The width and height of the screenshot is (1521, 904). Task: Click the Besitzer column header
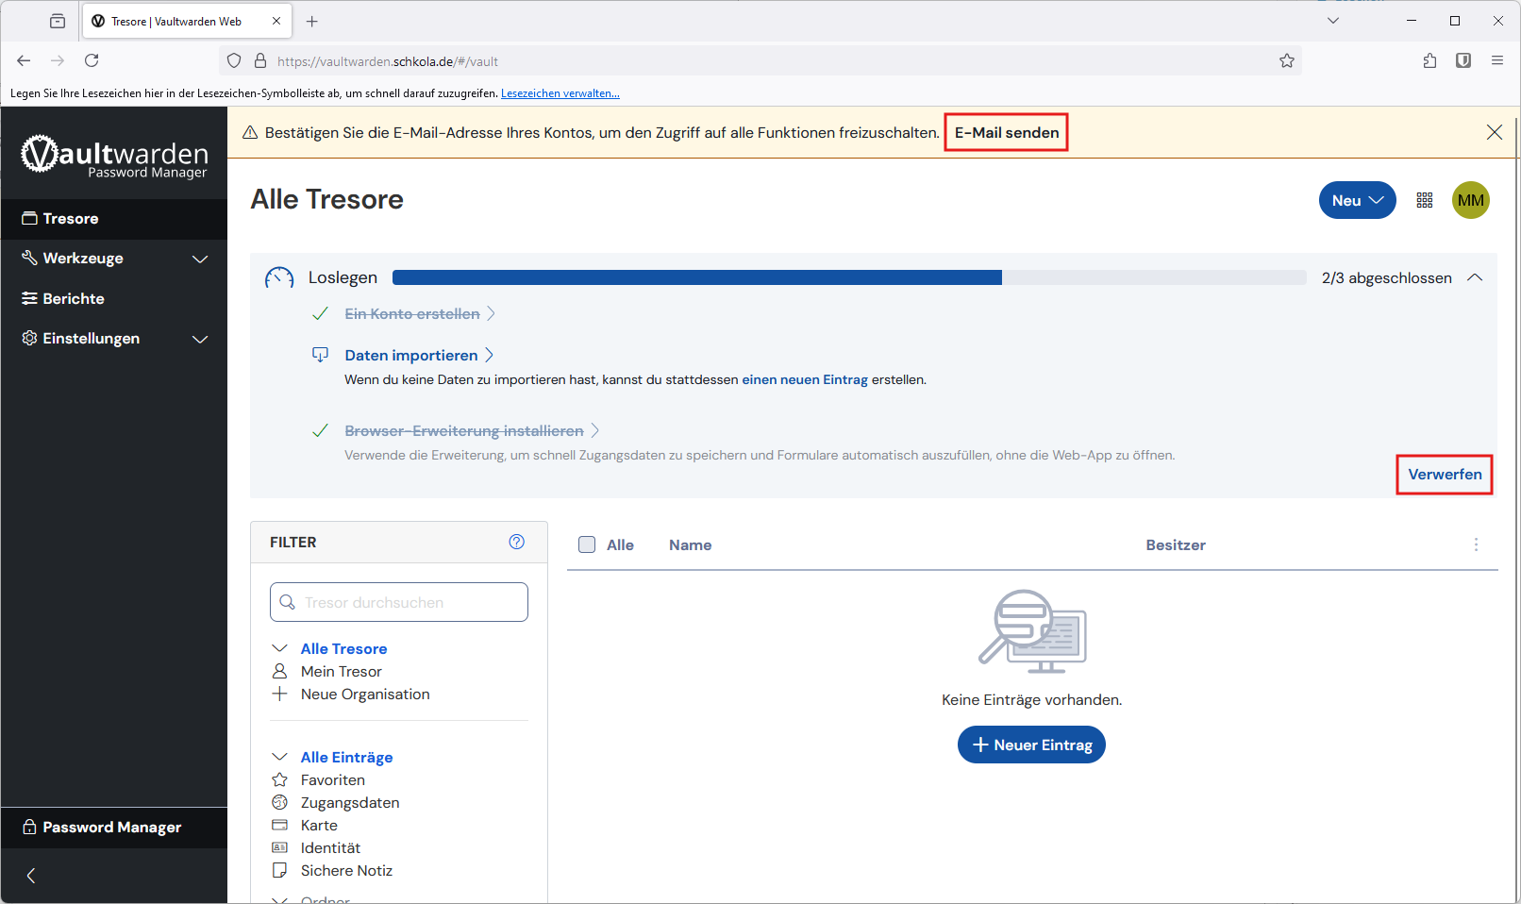click(1176, 545)
